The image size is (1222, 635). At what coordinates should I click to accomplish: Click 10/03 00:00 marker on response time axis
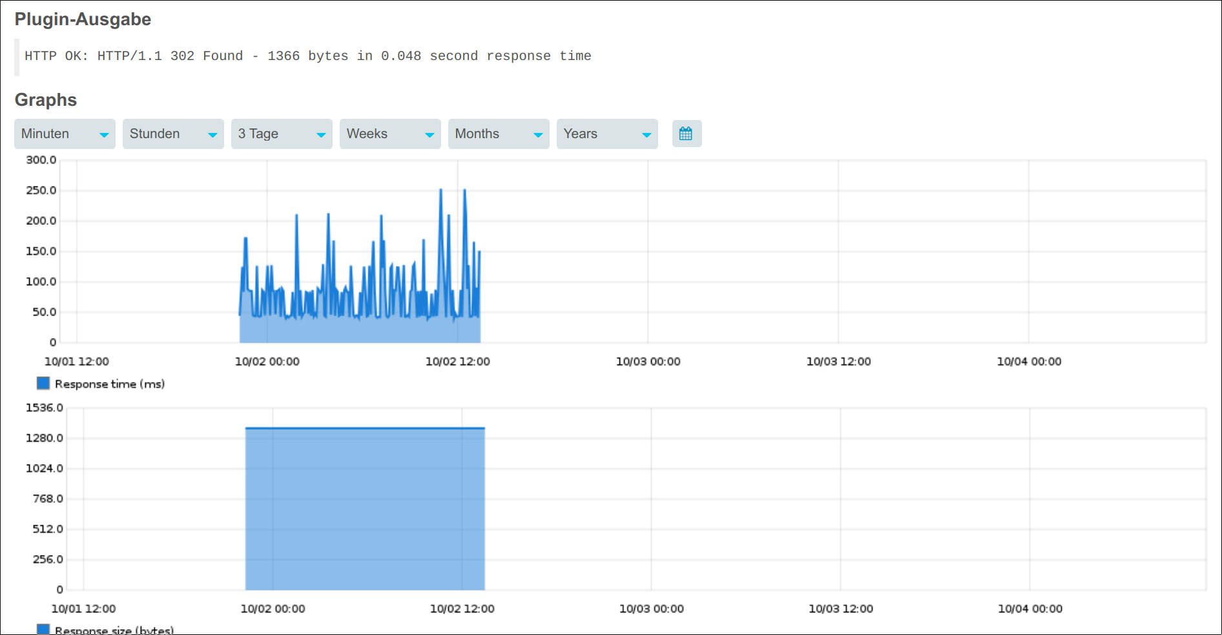click(x=648, y=361)
